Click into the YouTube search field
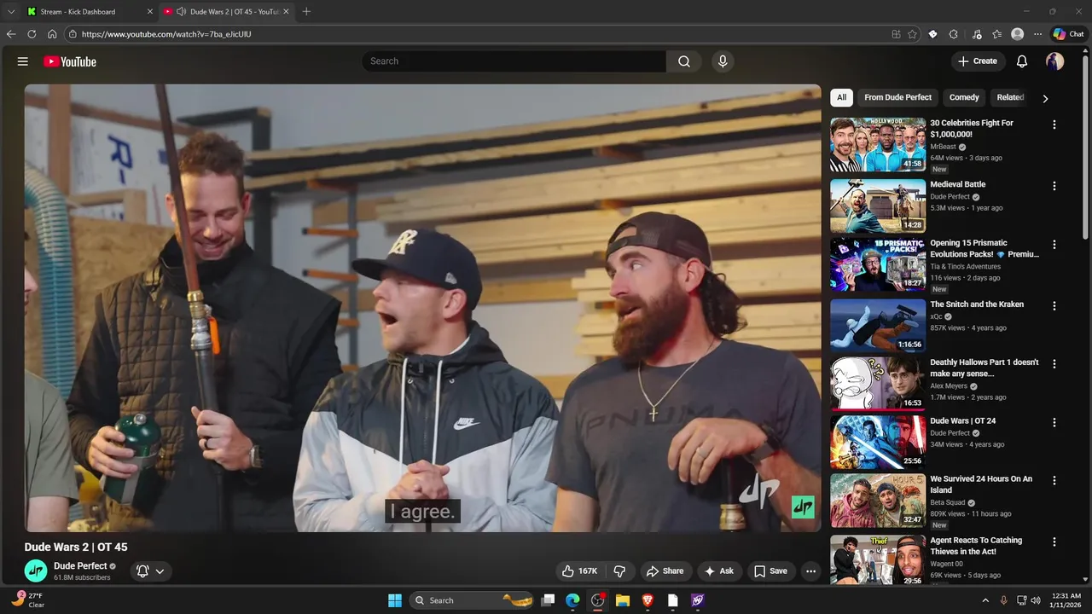Viewport: 1092px width, 614px height. (514, 61)
